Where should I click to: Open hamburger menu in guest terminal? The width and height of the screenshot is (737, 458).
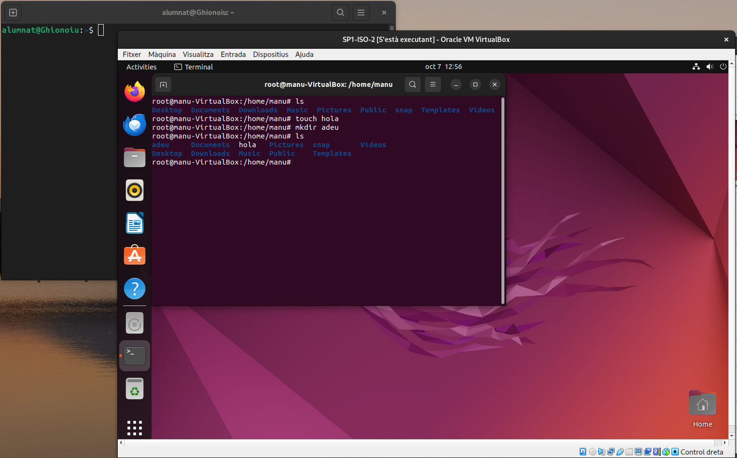[x=433, y=84]
